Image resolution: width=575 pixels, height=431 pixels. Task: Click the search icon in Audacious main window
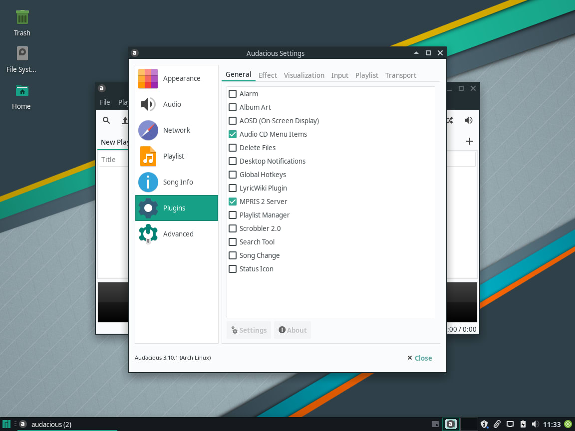(x=106, y=120)
